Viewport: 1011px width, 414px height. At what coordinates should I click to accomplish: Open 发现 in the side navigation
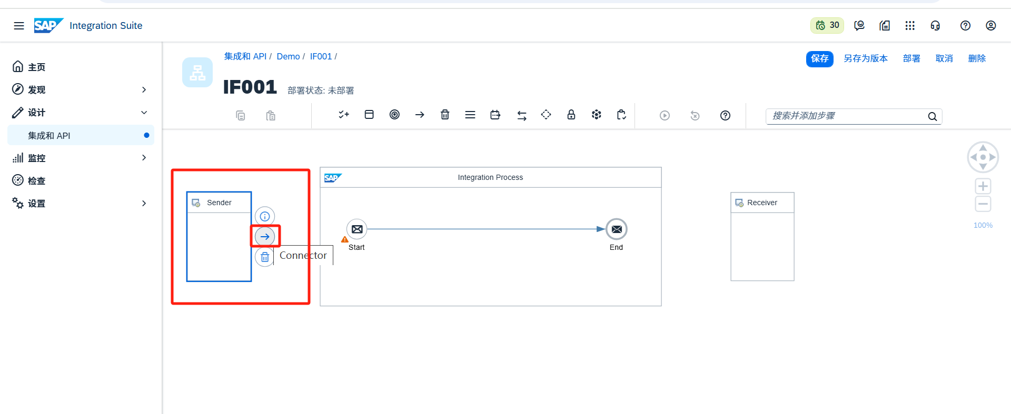37,90
